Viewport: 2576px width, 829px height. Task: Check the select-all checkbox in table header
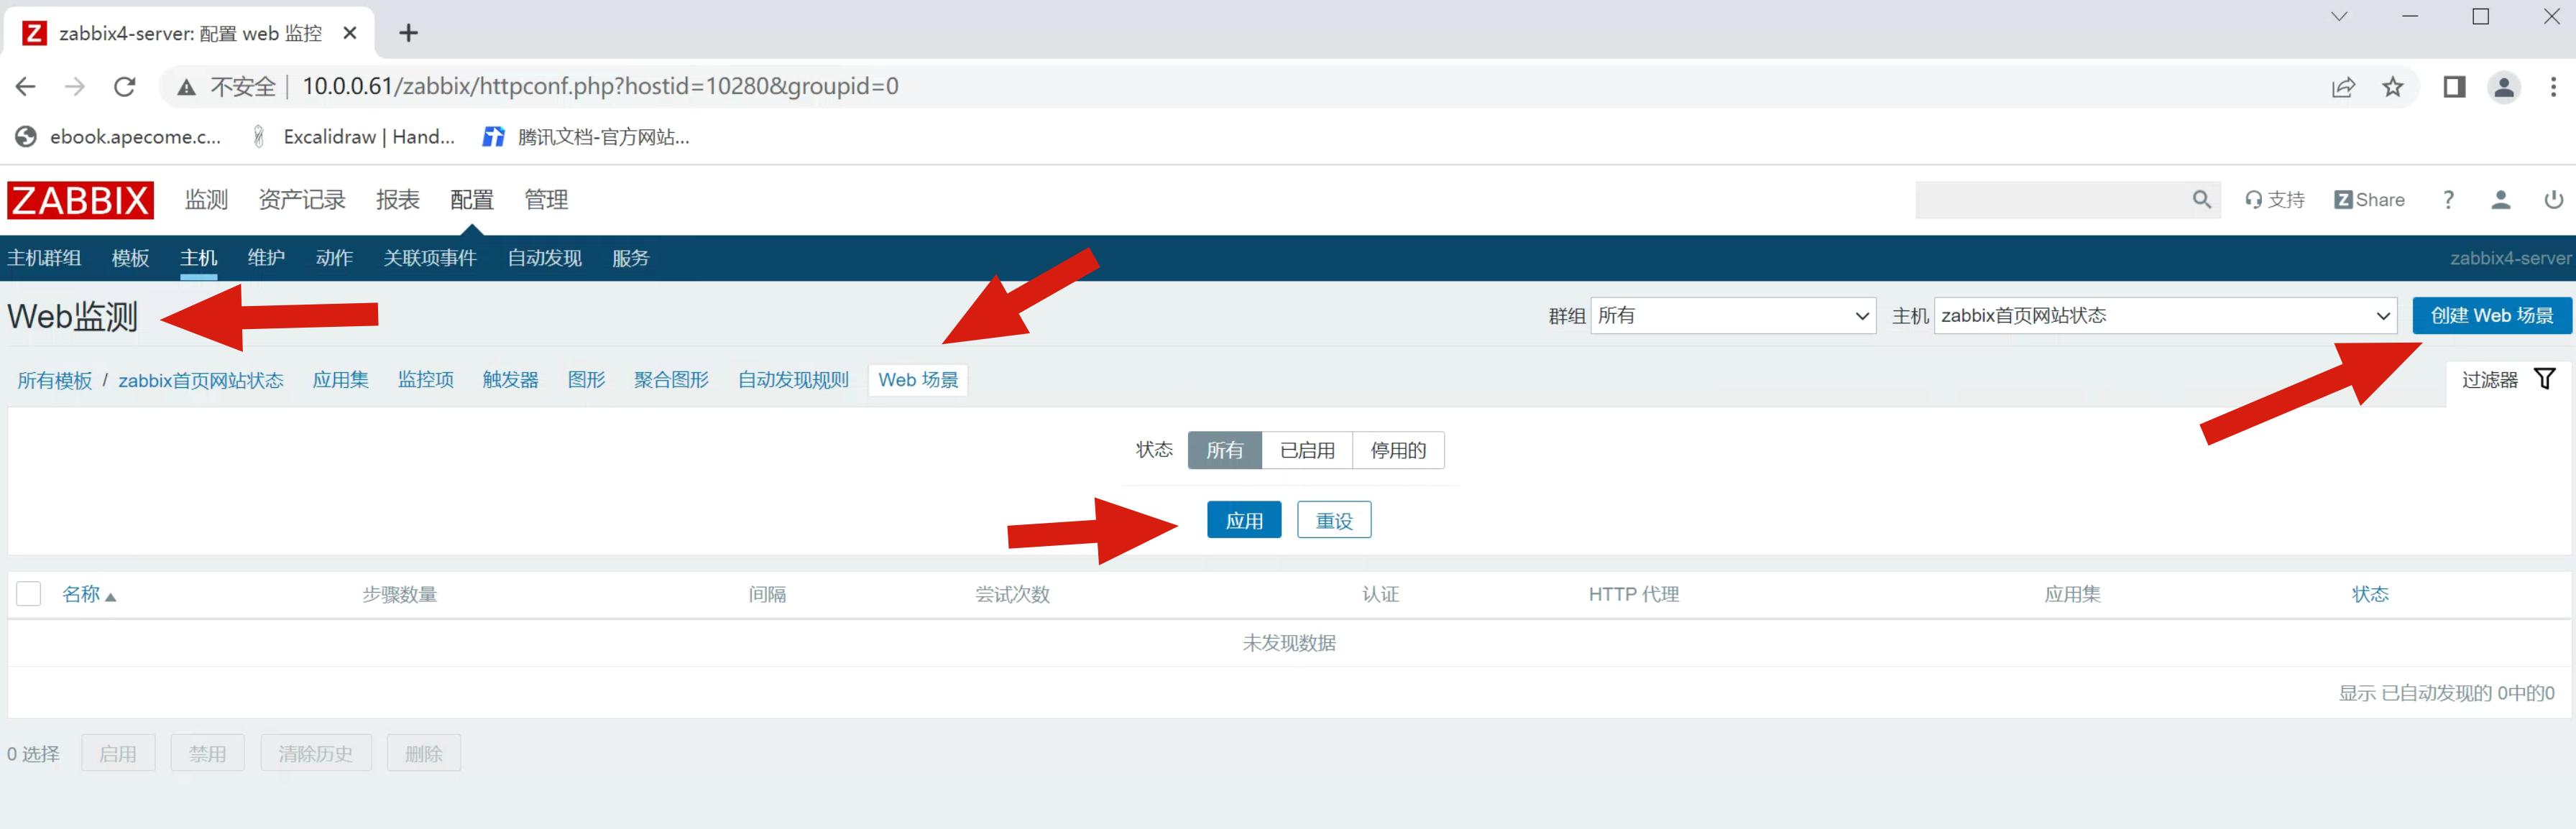29,594
